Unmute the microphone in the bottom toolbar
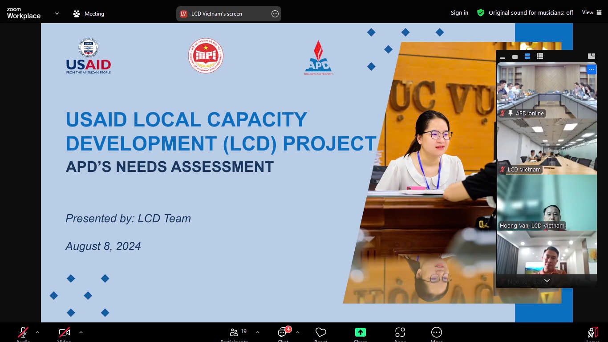 pos(23,333)
